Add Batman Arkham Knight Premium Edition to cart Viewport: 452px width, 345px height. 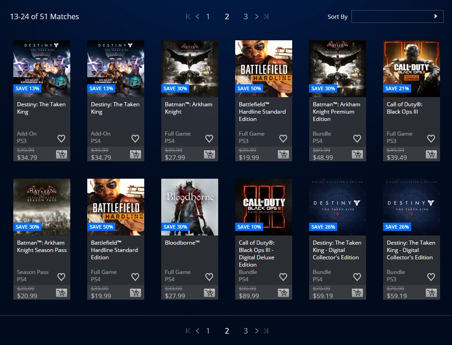click(357, 154)
